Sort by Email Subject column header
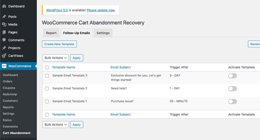The width and height of the screenshot is (260, 140). click(121, 67)
